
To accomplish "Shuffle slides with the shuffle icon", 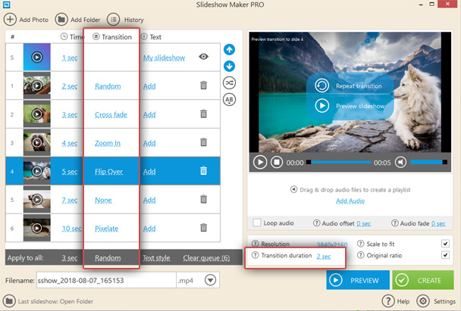I will [x=229, y=82].
